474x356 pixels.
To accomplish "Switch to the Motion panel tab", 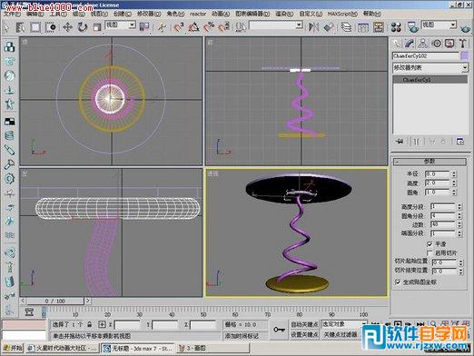I will pyautogui.click(x=437, y=44).
